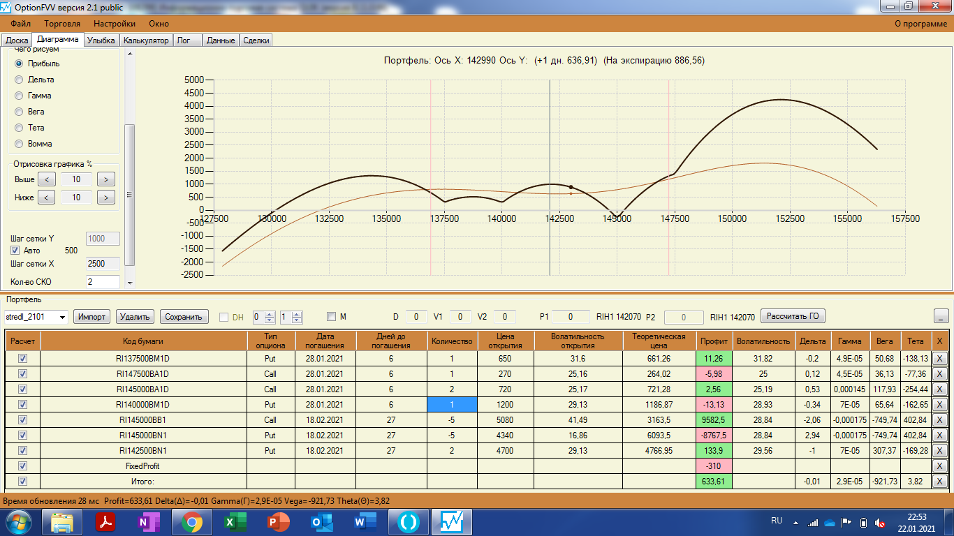Image resolution: width=954 pixels, height=536 pixels.
Task: Select the Прибыль radio button
Action: coord(19,64)
